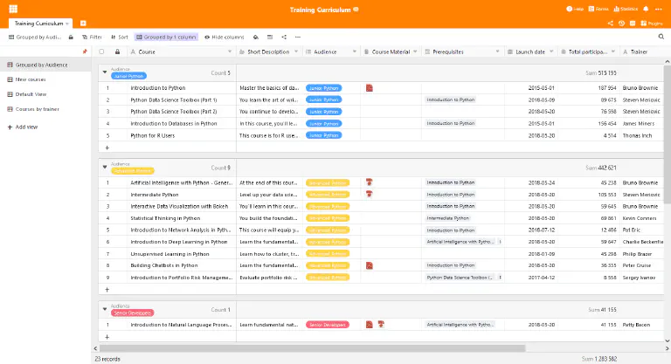
Task: Open the file in Intermediate Python row
Action: (370, 194)
